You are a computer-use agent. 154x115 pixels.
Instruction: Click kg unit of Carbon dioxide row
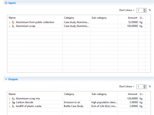tap(141, 102)
